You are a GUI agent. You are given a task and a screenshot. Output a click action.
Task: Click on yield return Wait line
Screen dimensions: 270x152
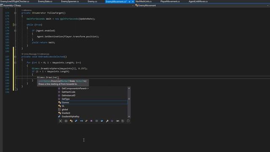pyautogui.click(x=43, y=42)
